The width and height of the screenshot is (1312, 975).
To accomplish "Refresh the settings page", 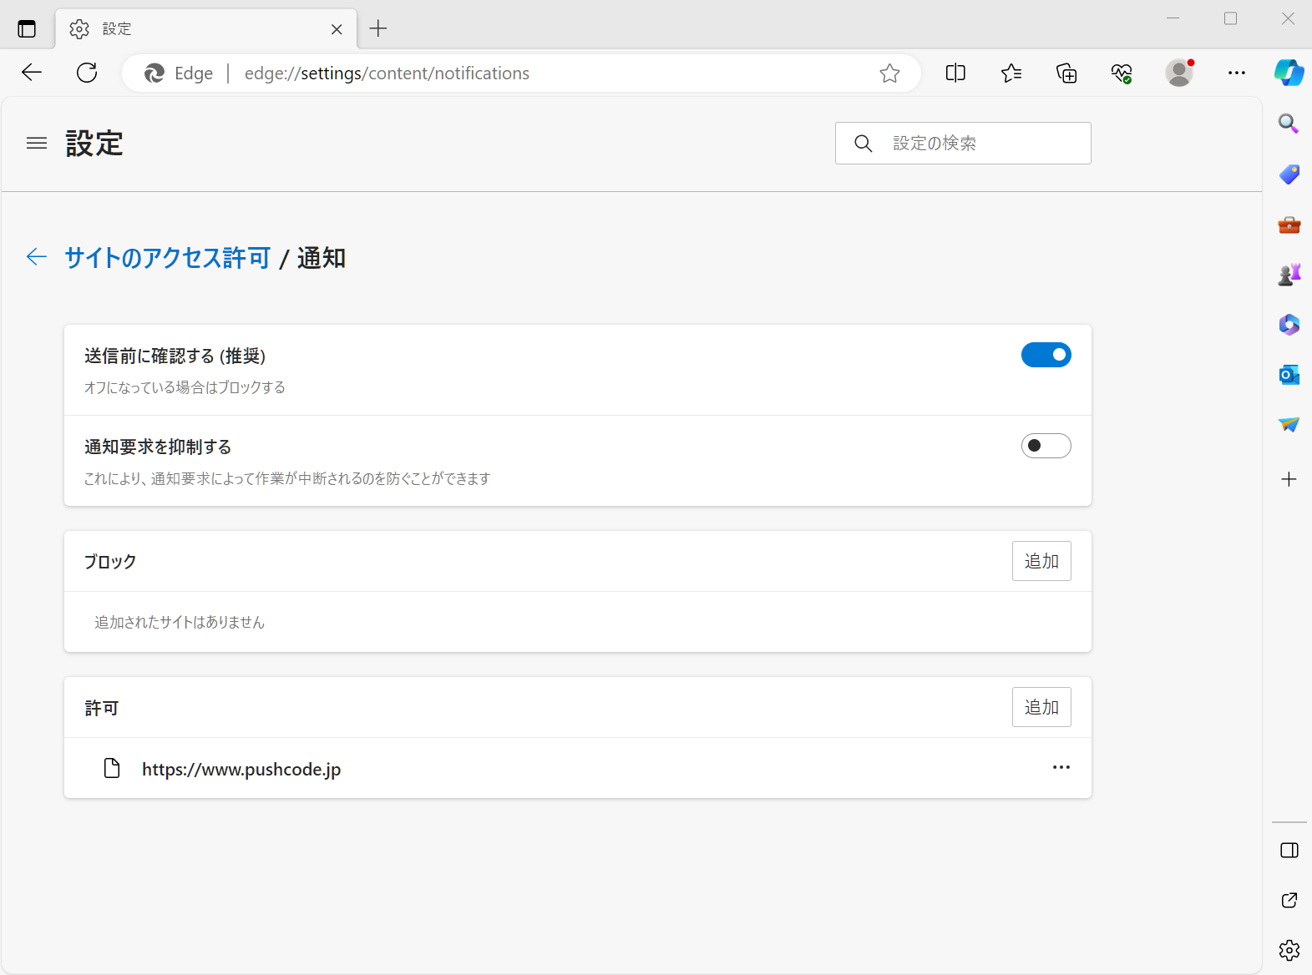I will (x=87, y=73).
